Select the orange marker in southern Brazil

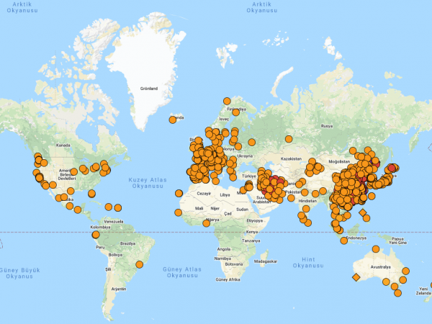tap(139, 264)
